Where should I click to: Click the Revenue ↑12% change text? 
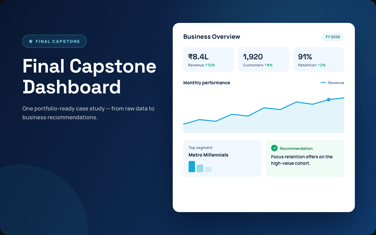coord(202,65)
